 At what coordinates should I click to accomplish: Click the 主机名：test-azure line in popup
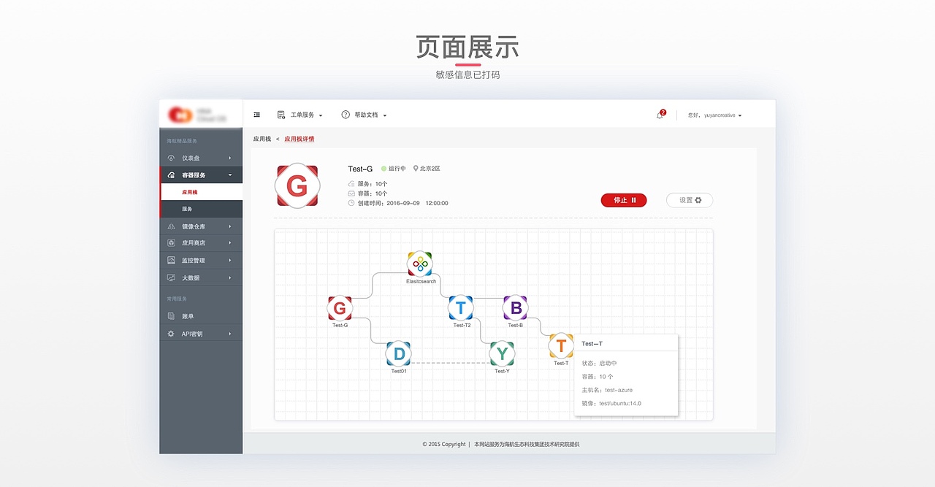pos(607,390)
